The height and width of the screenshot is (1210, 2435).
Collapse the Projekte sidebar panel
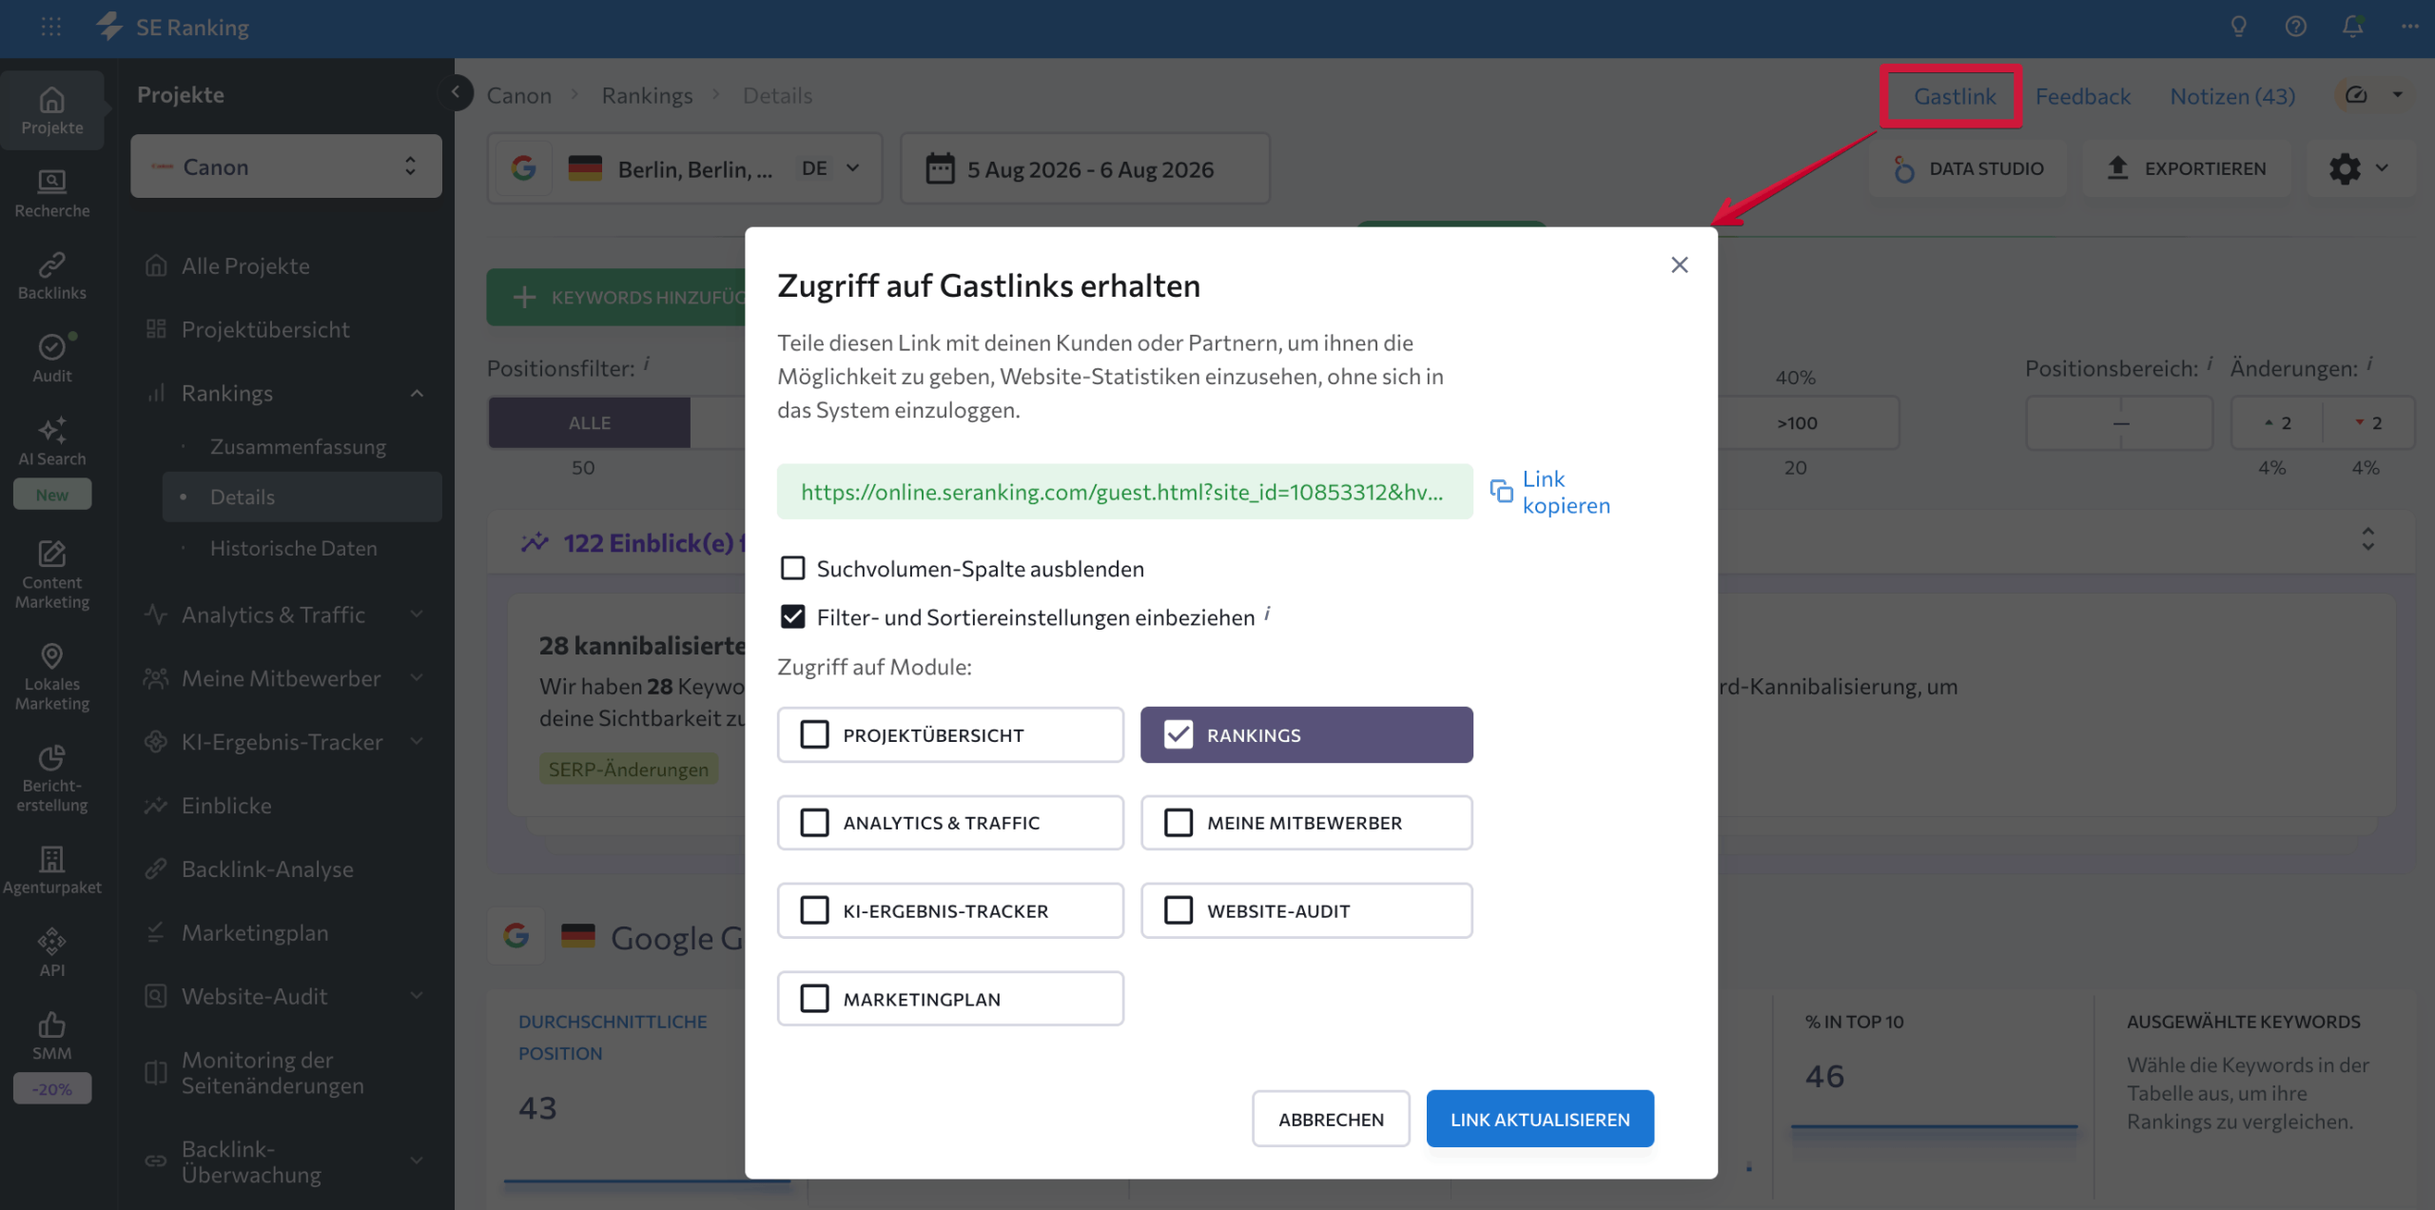click(x=456, y=91)
